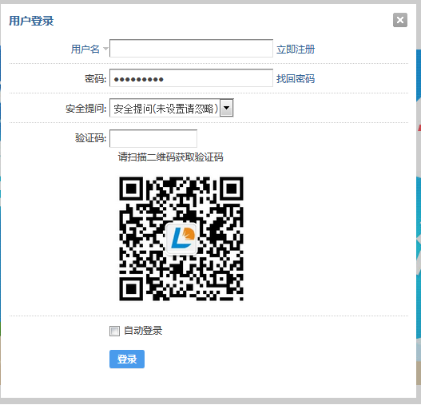421x405 pixels.
Task: Open the 用户名 login type dropdown arrow
Action: 105,49
